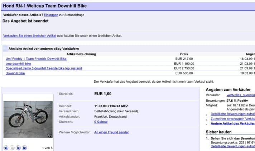Click the Artikelbezeichnung column header
Screen dimensions: 255x151
[x=81, y=54]
